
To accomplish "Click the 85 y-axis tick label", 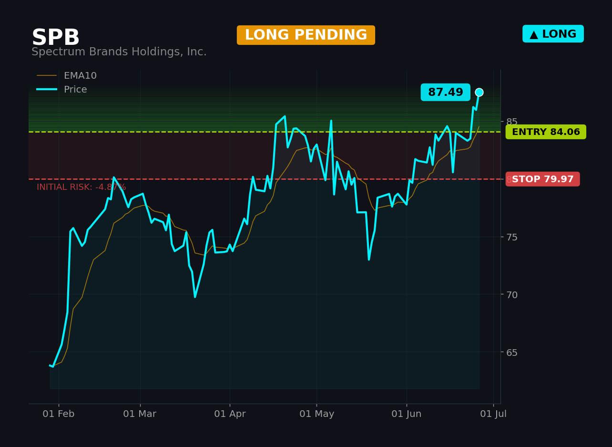I will tap(512, 122).
